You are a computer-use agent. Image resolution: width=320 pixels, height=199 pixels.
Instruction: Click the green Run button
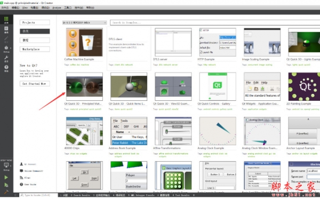pos(6,177)
